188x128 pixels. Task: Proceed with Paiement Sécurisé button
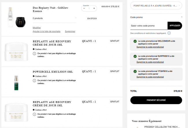pyautogui.click(x=156, y=100)
